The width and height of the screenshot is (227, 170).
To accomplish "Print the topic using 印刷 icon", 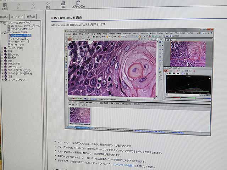I will click(x=63, y=5).
